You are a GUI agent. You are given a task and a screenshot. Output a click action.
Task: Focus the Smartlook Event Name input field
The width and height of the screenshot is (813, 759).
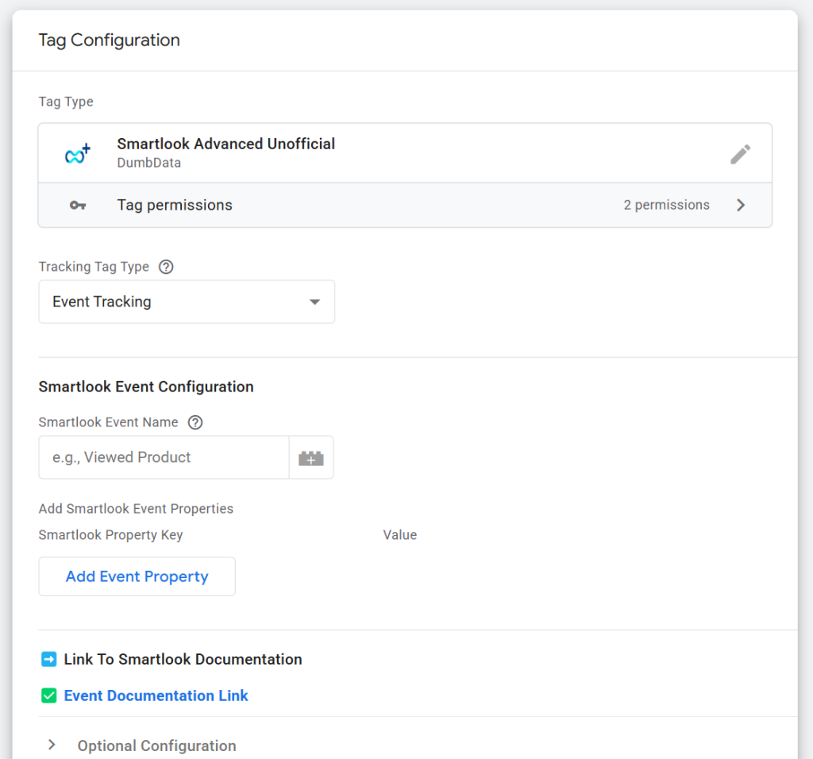coord(164,457)
